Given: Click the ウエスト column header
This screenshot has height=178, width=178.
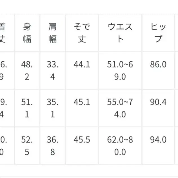Looking at the screenshot, I should [120, 33].
